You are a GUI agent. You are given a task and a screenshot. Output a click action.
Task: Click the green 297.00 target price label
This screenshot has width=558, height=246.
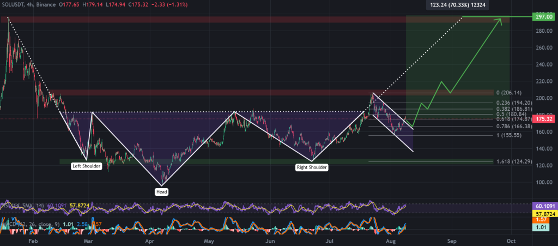[x=543, y=16]
